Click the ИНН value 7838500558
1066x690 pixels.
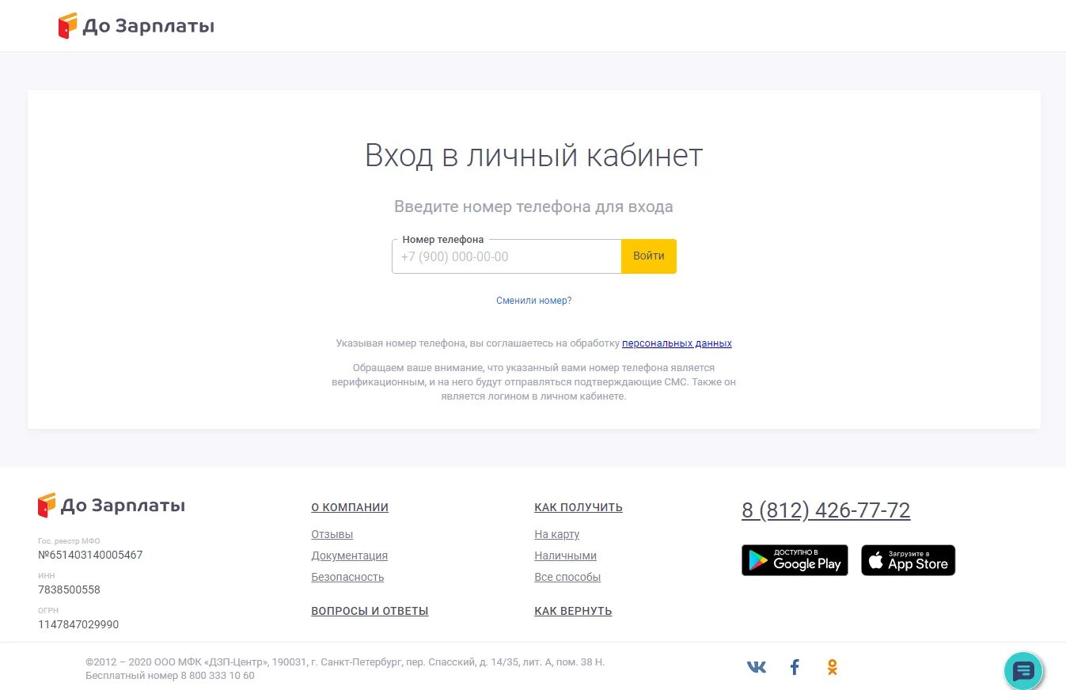pos(69,590)
